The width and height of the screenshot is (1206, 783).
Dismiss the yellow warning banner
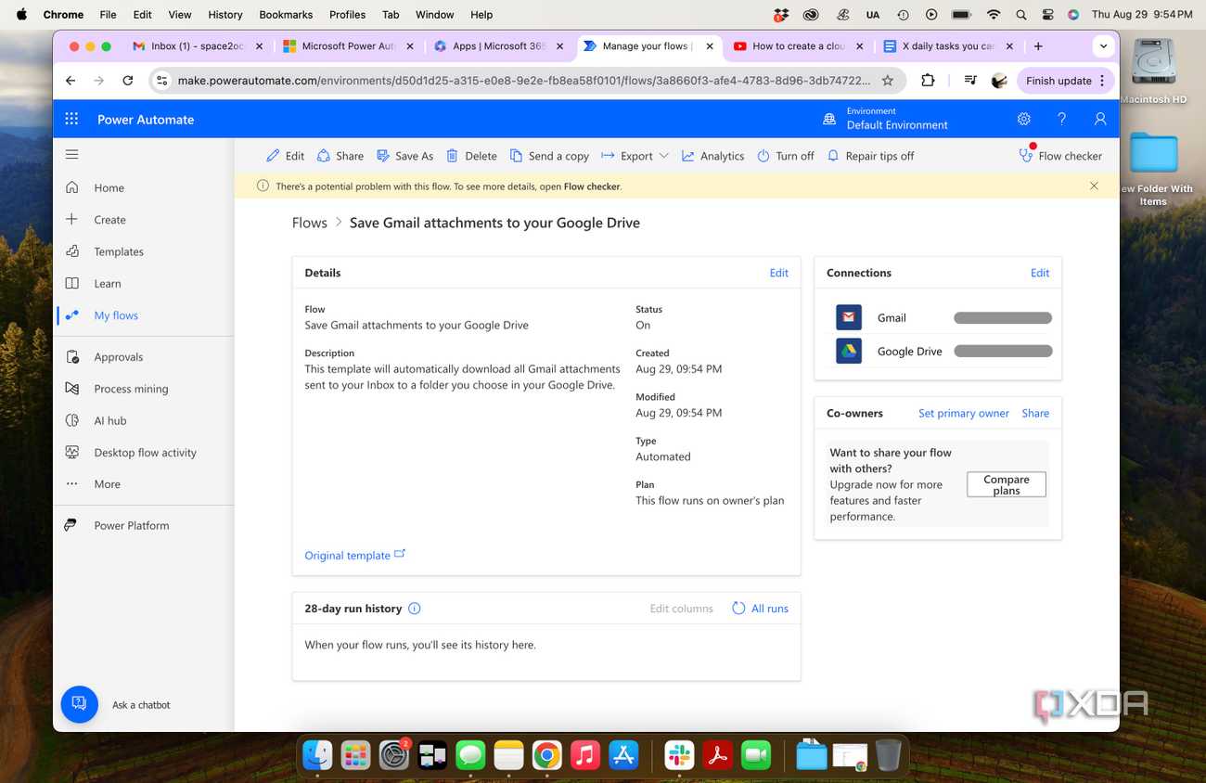coord(1094,186)
